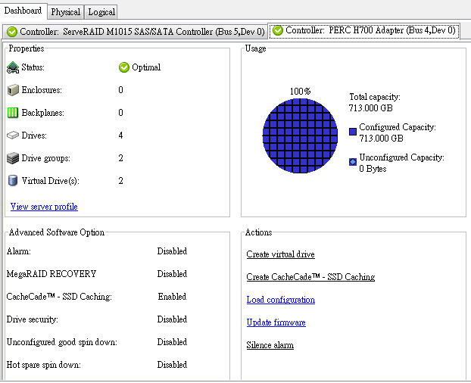Click the Usage group heading
The image size is (471, 383).
(x=256, y=48)
